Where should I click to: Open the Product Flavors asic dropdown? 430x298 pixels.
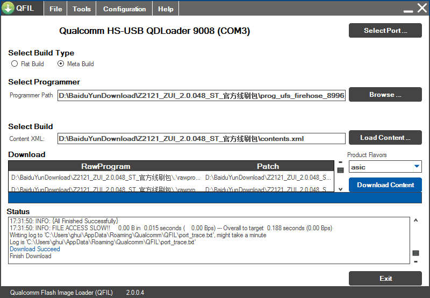tap(385, 167)
